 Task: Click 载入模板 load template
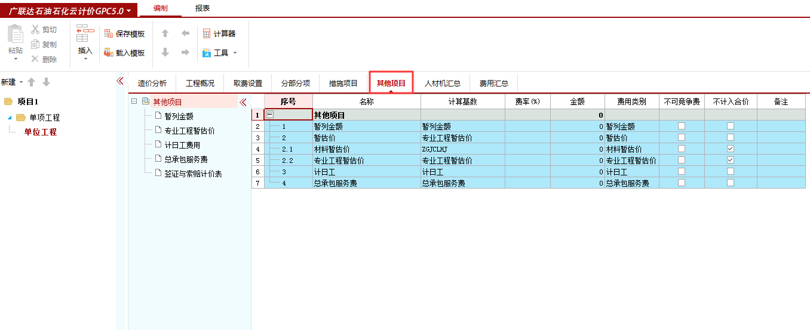(124, 53)
